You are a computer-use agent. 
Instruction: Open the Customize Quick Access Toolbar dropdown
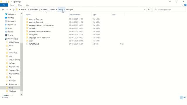[x=11, y=2]
